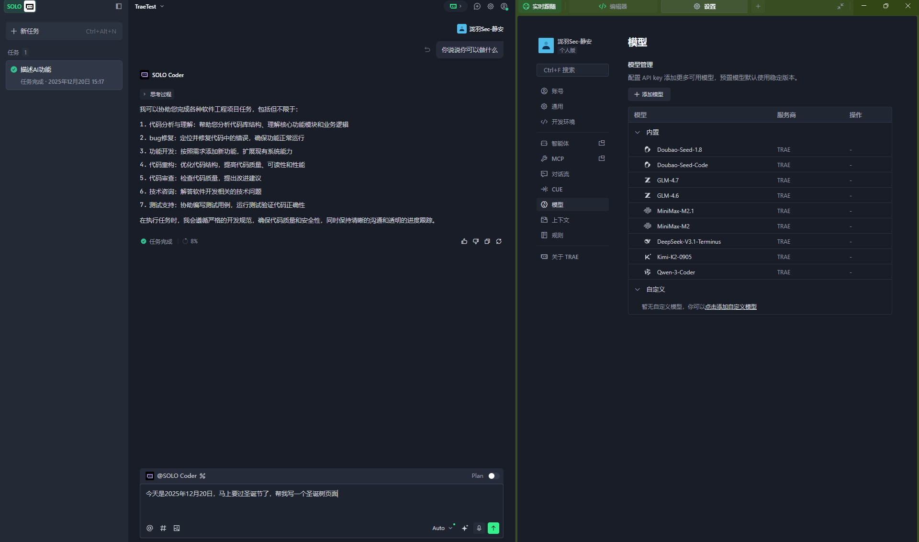Open the new chat icon in the header
Viewport: 919px width, 542px height.
(477, 6)
